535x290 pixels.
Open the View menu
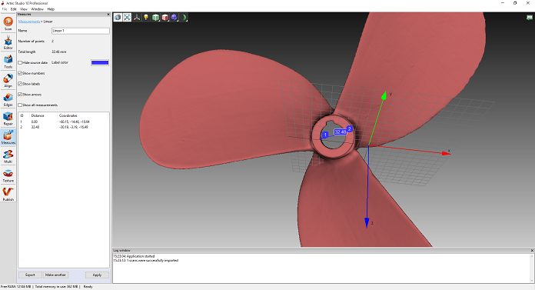tap(24, 9)
